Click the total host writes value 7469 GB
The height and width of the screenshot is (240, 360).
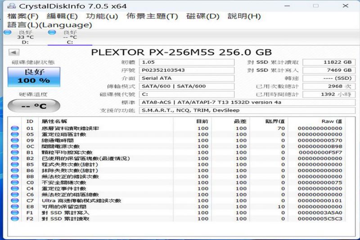coord(329,71)
